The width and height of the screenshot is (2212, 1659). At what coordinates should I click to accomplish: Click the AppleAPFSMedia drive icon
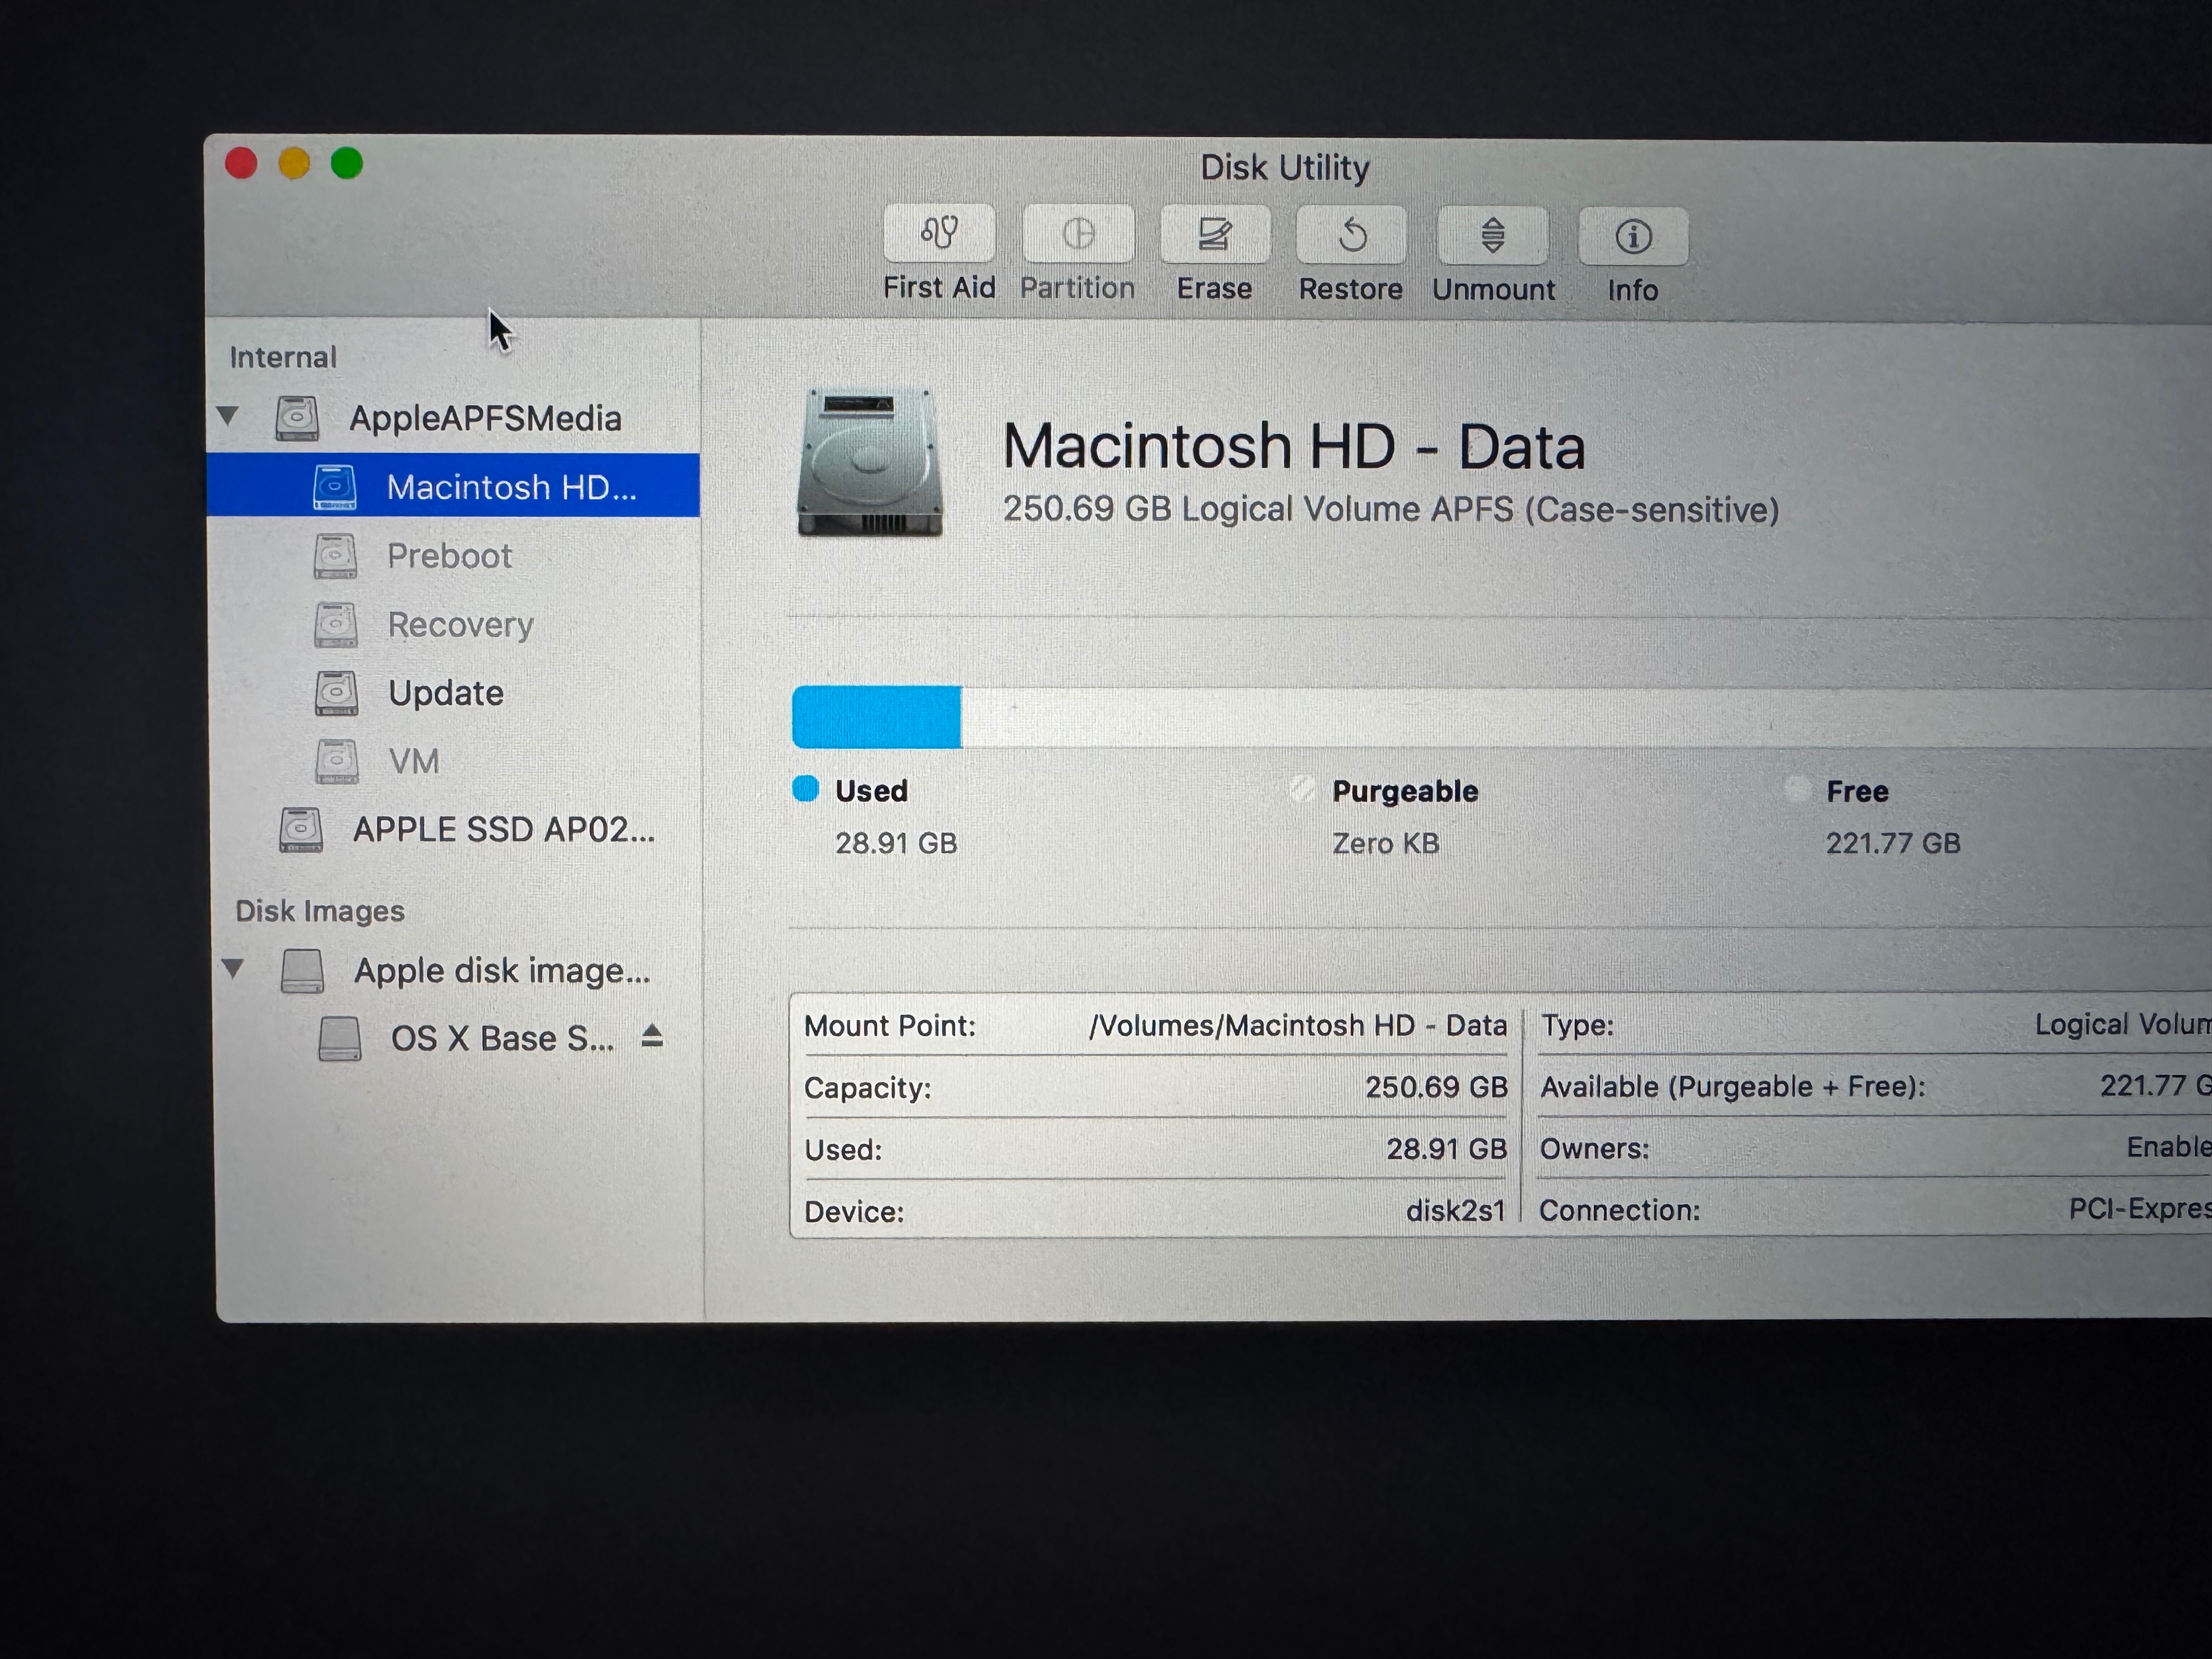tap(297, 418)
